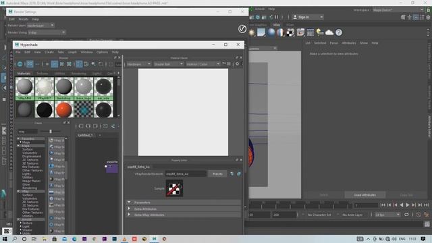432x243 pixels.
Task: Click the Maya icon in the taskbar
Action: tap(155, 239)
